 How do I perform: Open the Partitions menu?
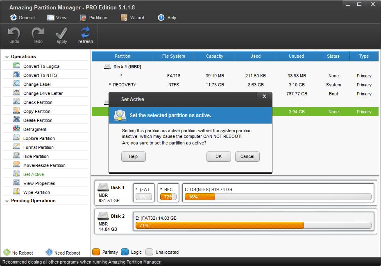(x=93, y=18)
